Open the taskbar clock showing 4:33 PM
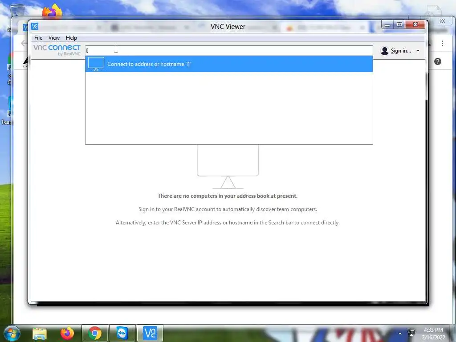This screenshot has height=342, width=456. point(433,334)
